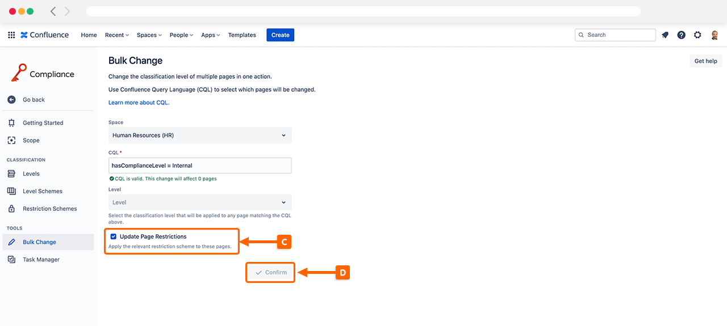Open the settings gear icon
The height and width of the screenshot is (326, 727).
pos(697,35)
